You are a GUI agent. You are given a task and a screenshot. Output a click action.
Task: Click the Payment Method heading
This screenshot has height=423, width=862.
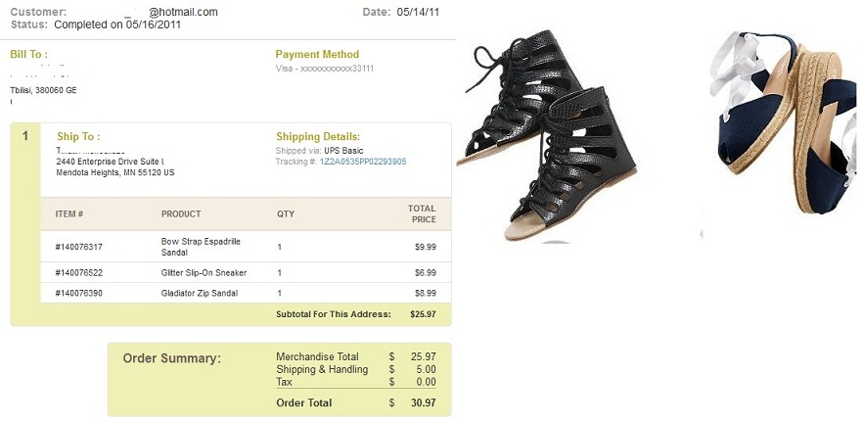coord(317,55)
